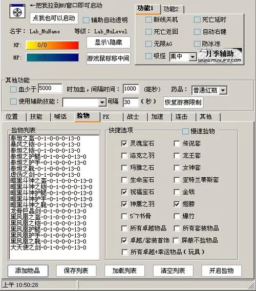Uncheck 卓越/套装首饰 option
The image size is (256, 291).
pos(124,240)
